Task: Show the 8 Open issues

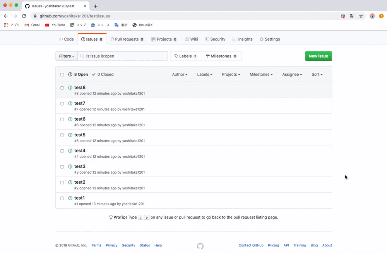Action: coord(78,74)
